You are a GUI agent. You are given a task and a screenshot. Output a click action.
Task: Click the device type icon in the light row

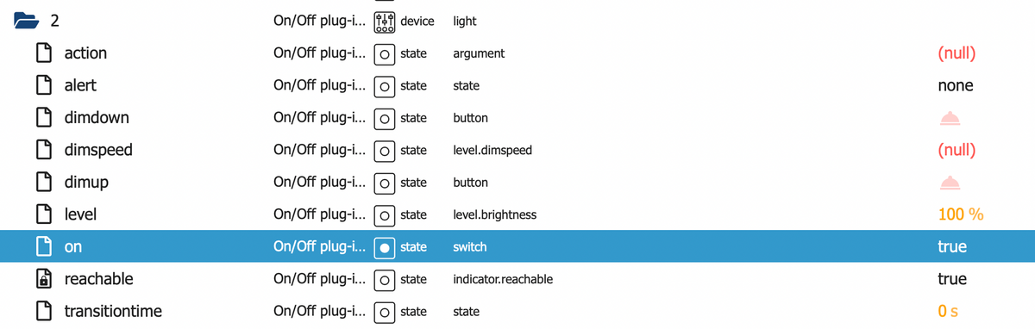pyautogui.click(x=386, y=22)
